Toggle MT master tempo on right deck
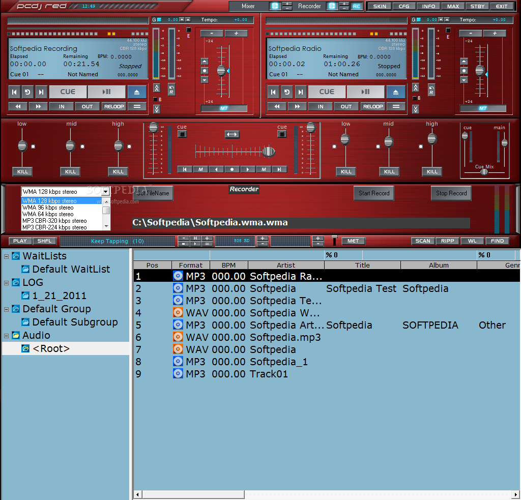 pos(483,108)
